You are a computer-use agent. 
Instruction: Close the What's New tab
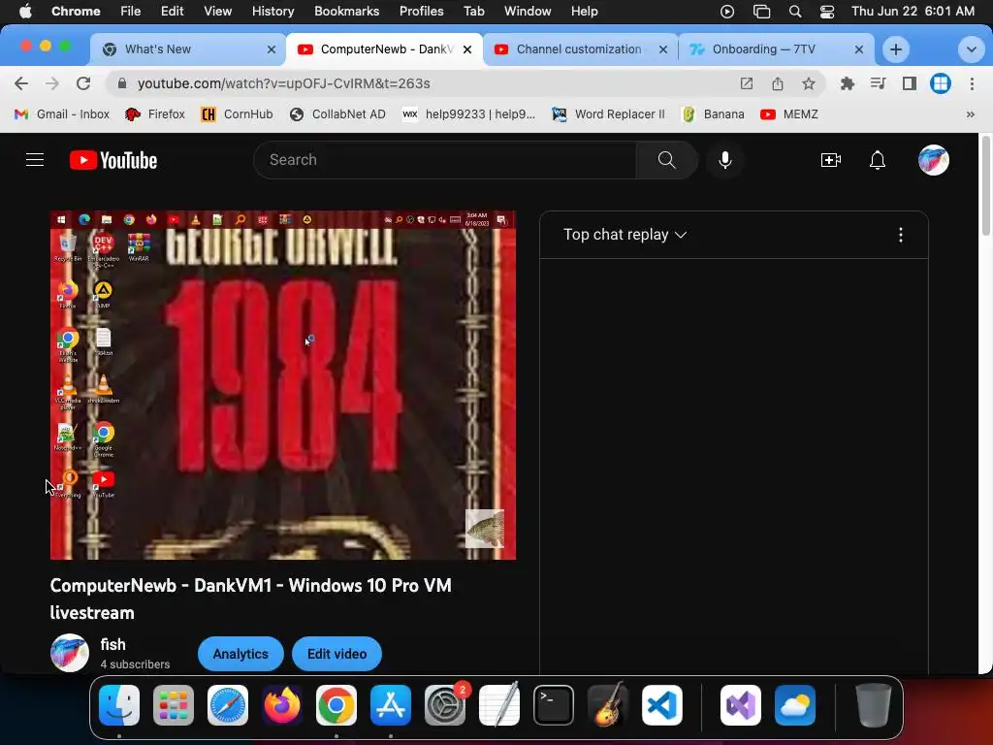tap(272, 49)
